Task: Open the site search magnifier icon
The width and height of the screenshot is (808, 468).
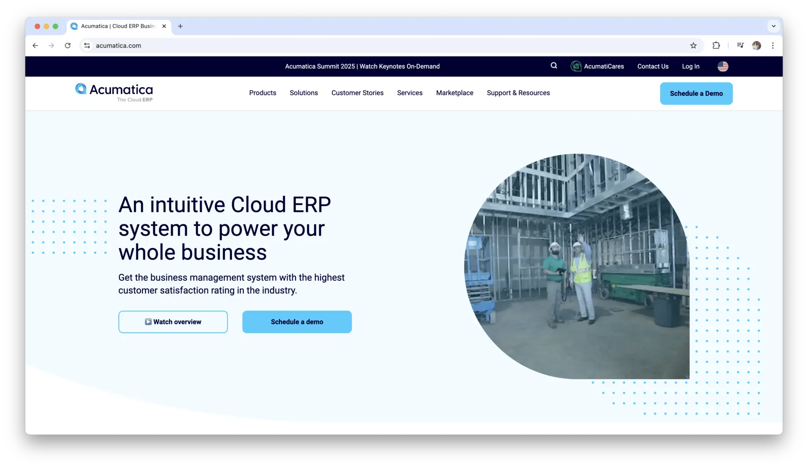Action: tap(554, 66)
